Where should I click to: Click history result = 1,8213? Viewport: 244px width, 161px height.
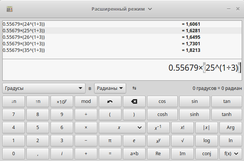191,50
